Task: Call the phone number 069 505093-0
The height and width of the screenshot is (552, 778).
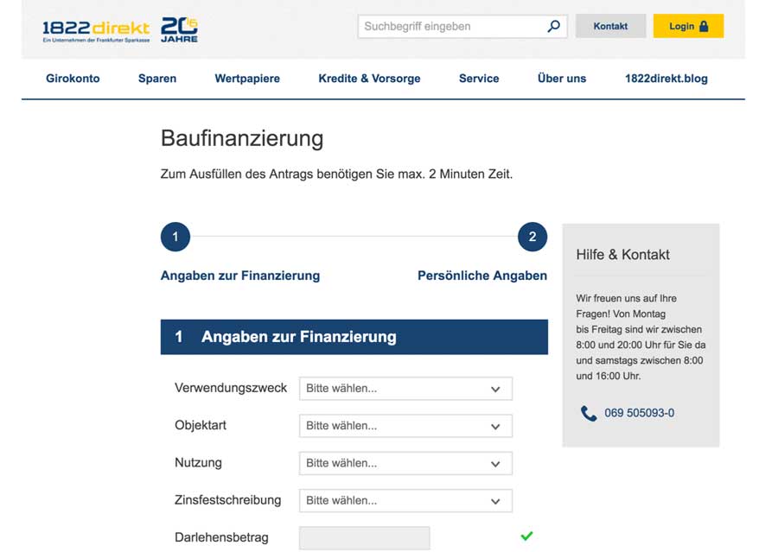Action: (639, 413)
